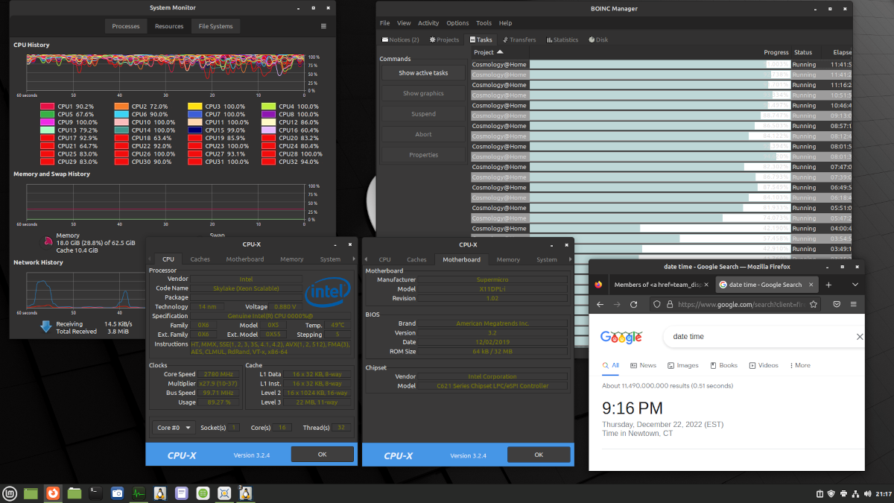Open the File menu in BOINC Manager

click(384, 23)
